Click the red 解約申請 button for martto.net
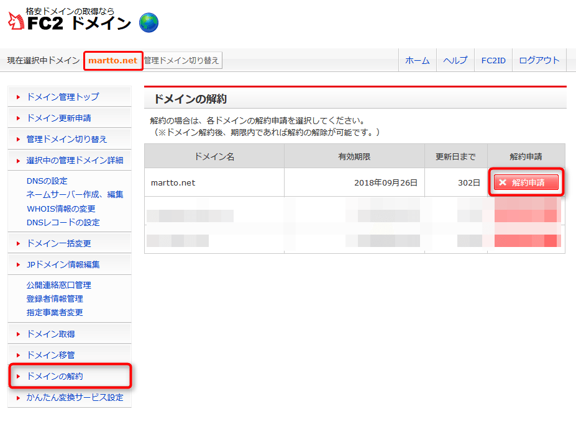The height and width of the screenshot is (422, 576). (x=526, y=182)
